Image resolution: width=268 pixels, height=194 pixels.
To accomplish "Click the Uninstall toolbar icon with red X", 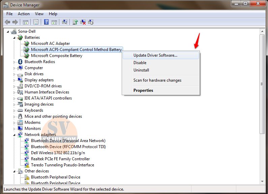I will tap(83, 22).
